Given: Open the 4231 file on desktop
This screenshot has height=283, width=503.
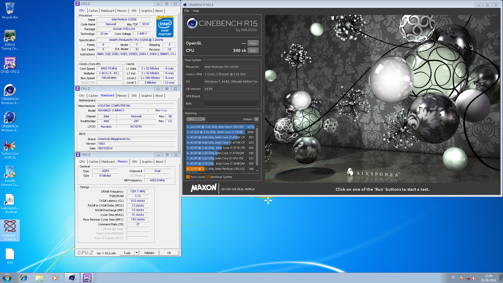Looking at the screenshot, I should coord(10,256).
